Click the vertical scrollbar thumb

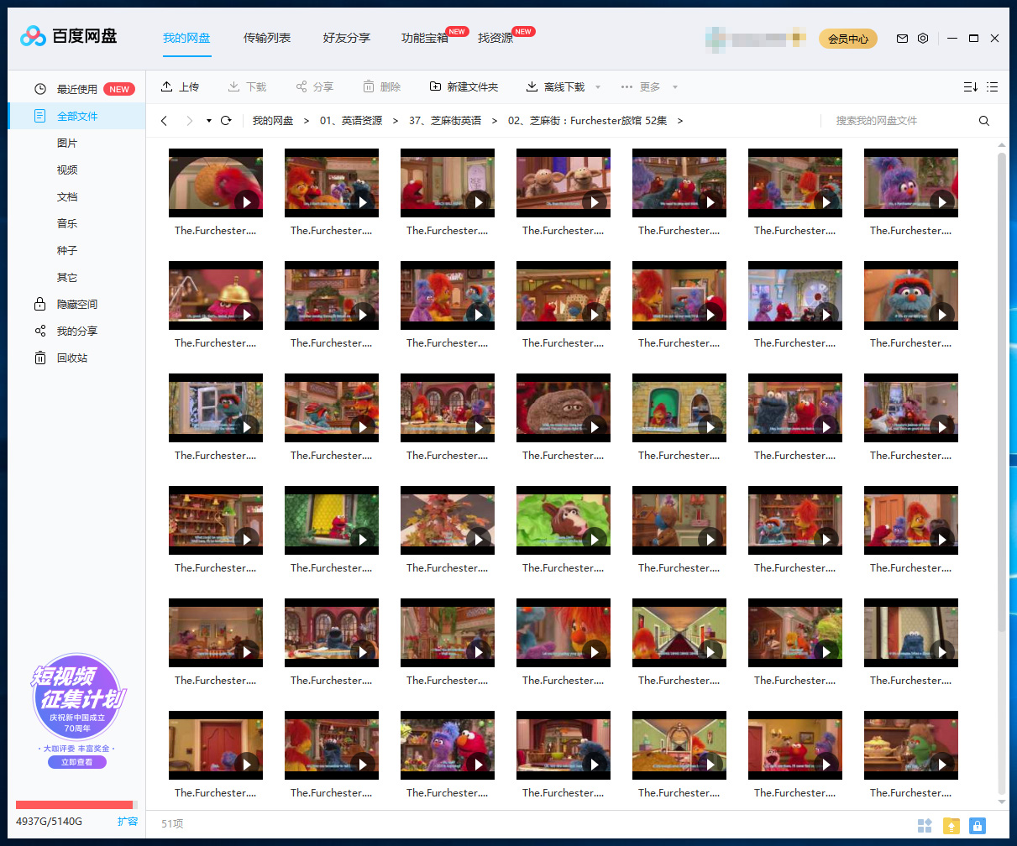tap(1001, 392)
